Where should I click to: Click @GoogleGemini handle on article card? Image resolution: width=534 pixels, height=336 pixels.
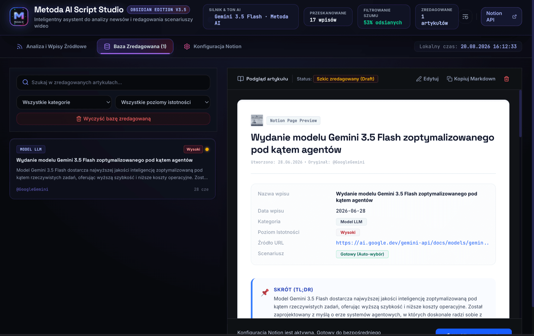click(x=32, y=189)
